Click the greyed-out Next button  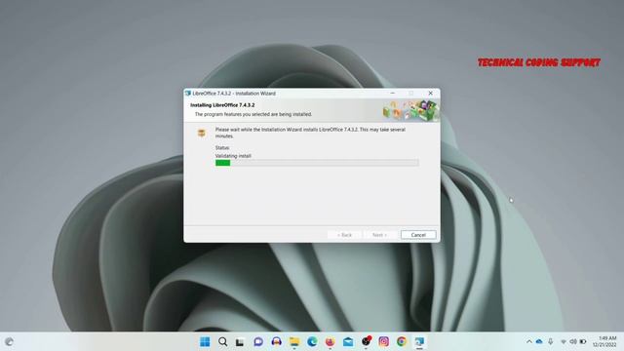[x=379, y=235]
